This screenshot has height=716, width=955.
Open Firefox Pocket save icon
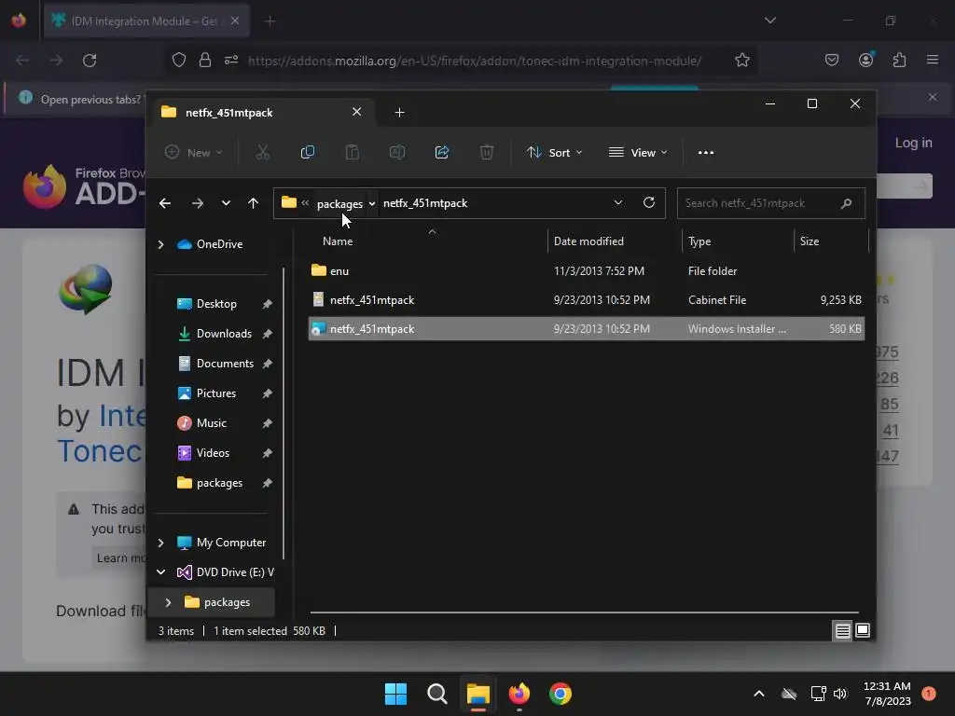(x=832, y=60)
